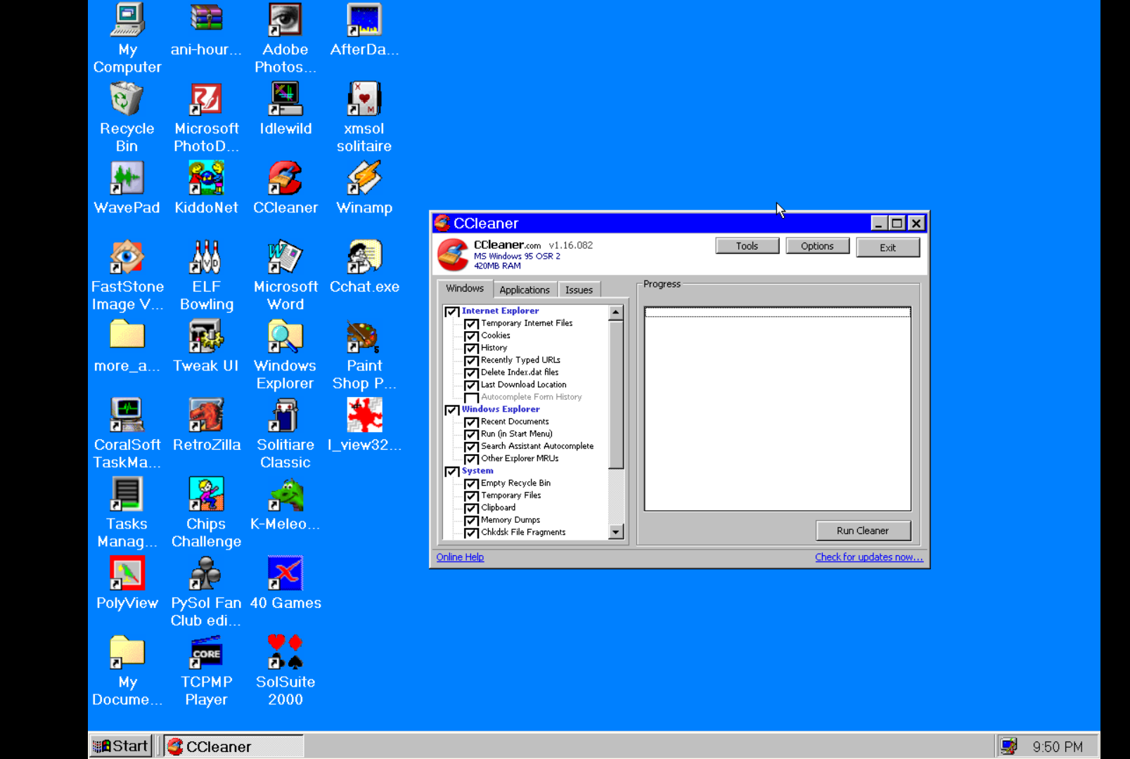The height and width of the screenshot is (759, 1130).
Task: Open the Windows Explorer desktop icon
Action: click(x=285, y=336)
